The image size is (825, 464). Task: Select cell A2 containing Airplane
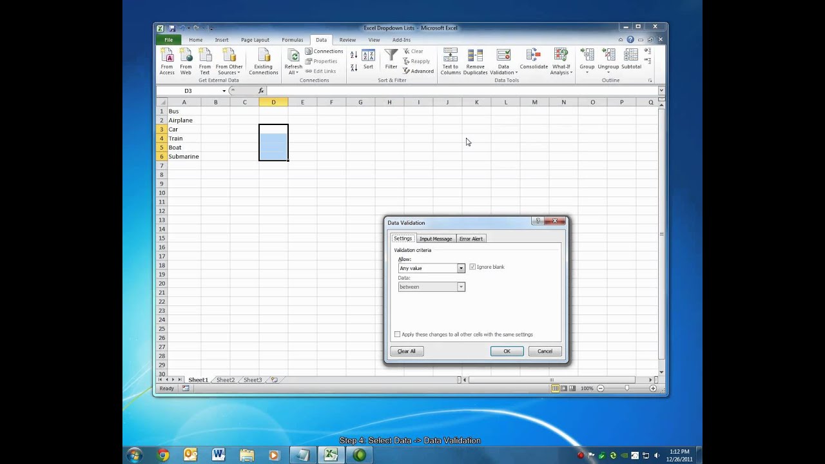[x=184, y=121]
